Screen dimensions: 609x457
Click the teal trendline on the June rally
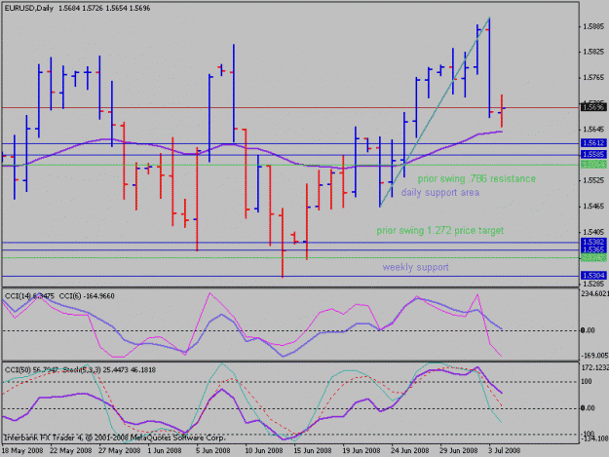click(435, 112)
